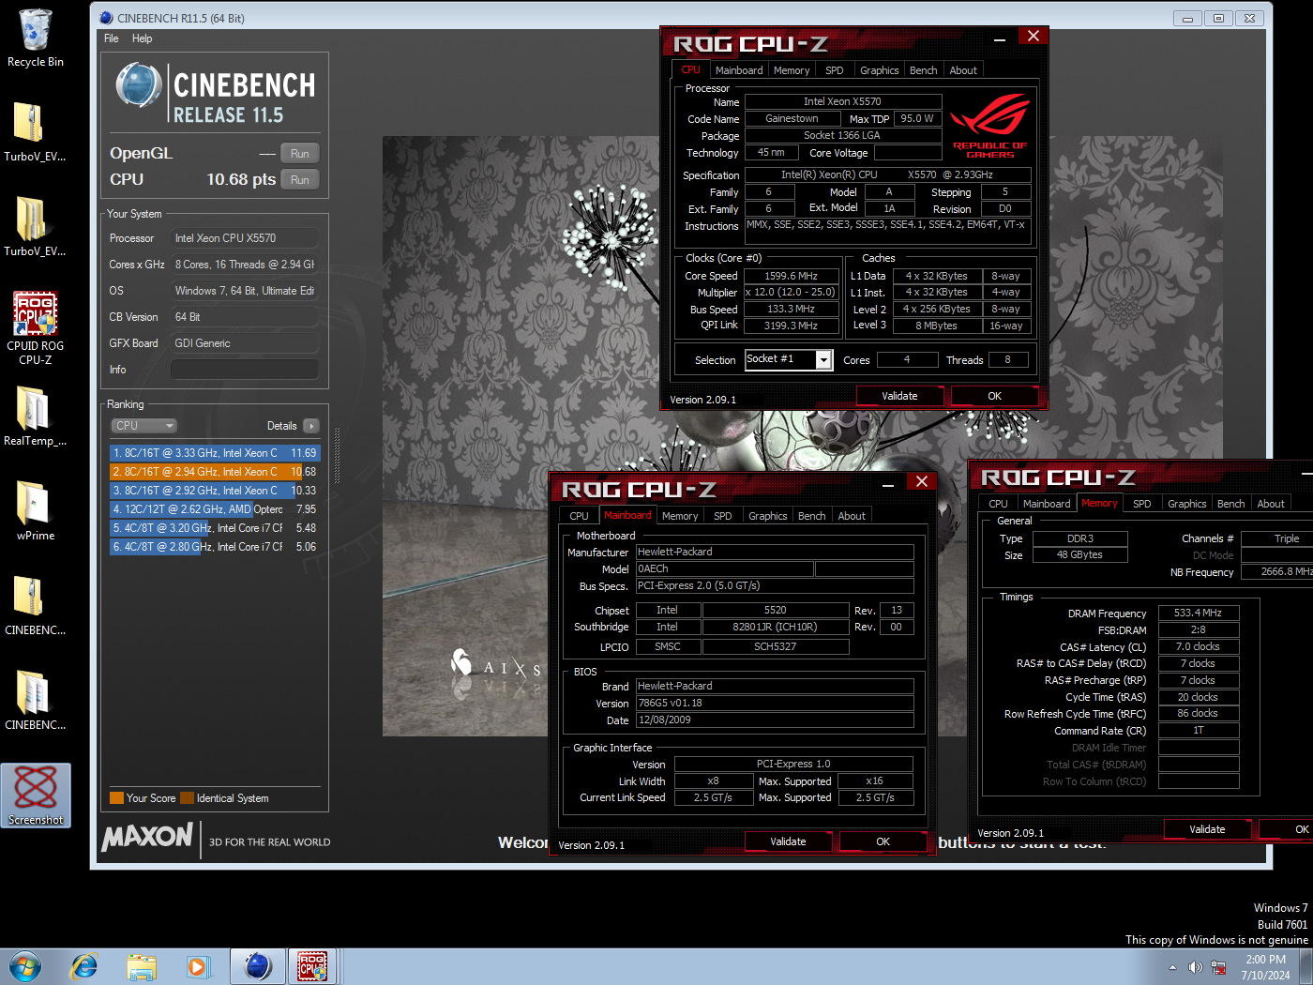
Task: Open Bench tab in top CPU-Z window
Action: click(924, 70)
